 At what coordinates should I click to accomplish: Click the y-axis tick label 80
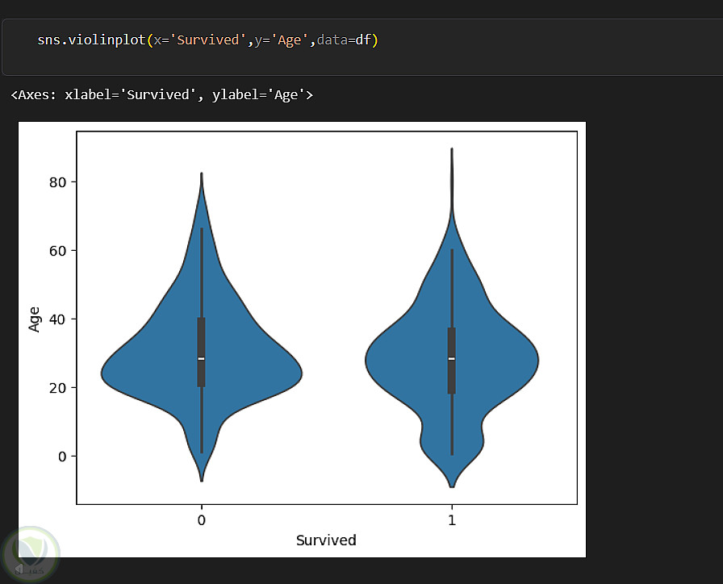tap(55, 182)
